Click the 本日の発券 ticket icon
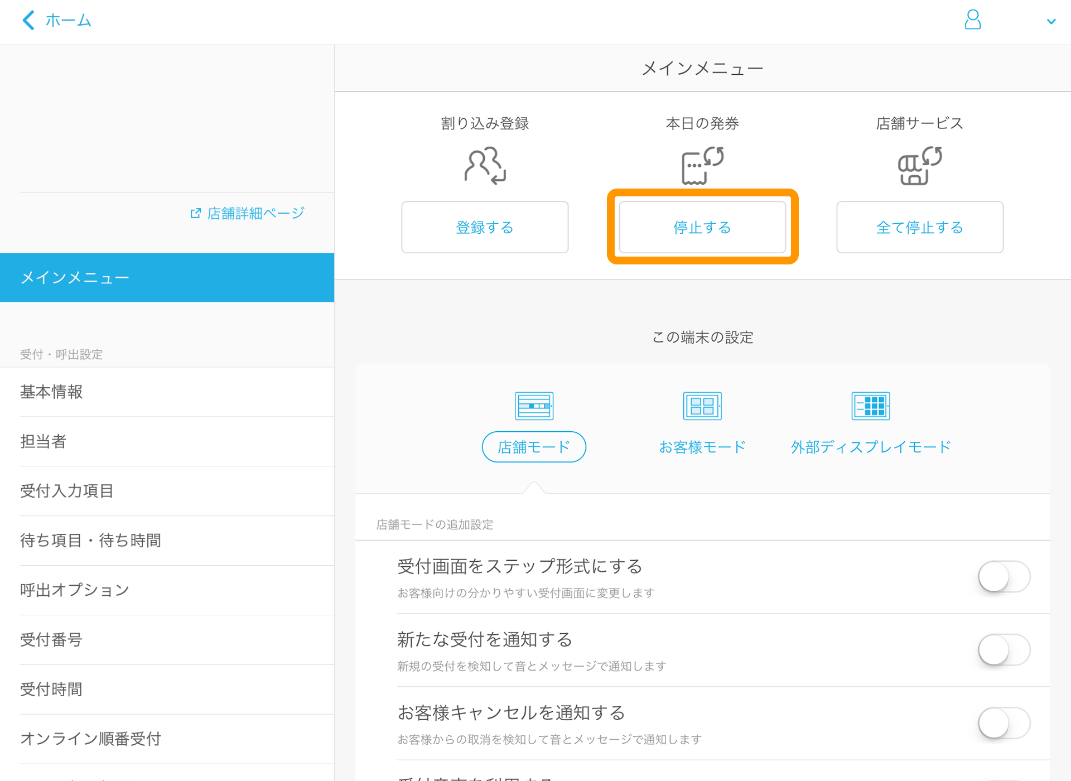Image resolution: width=1071 pixels, height=781 pixels. click(702, 165)
